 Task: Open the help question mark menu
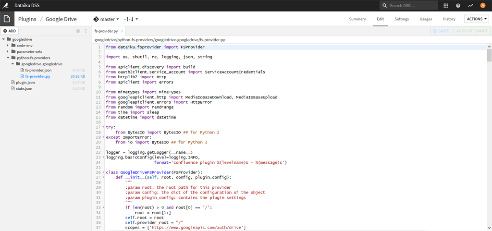click(458, 6)
